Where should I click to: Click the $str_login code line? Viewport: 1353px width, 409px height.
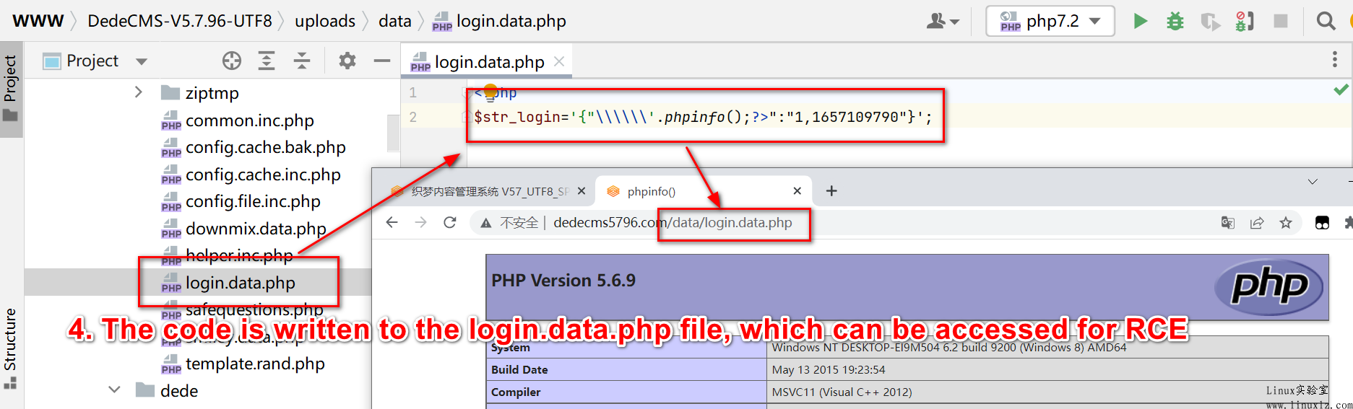coord(703,117)
